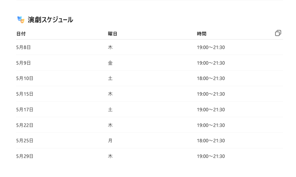Image resolution: width=296 pixels, height=177 pixels.
Task: Select the 5月25日 date cell
Action: tap(25, 141)
